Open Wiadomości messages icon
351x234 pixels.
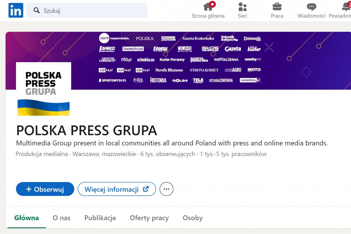311,7
